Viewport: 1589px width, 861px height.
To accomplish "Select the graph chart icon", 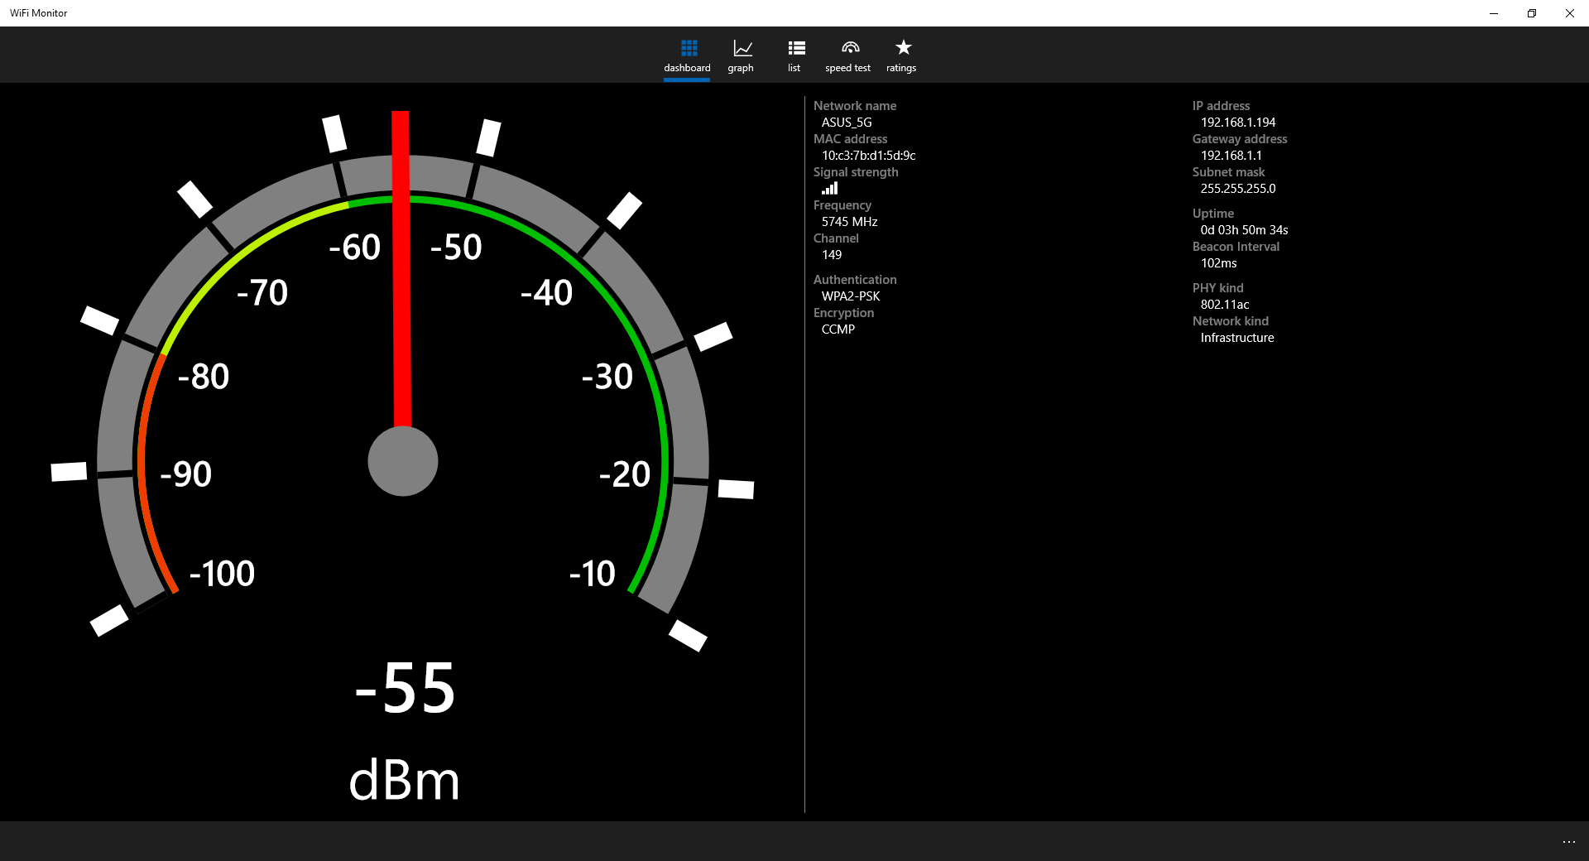I will point(741,47).
